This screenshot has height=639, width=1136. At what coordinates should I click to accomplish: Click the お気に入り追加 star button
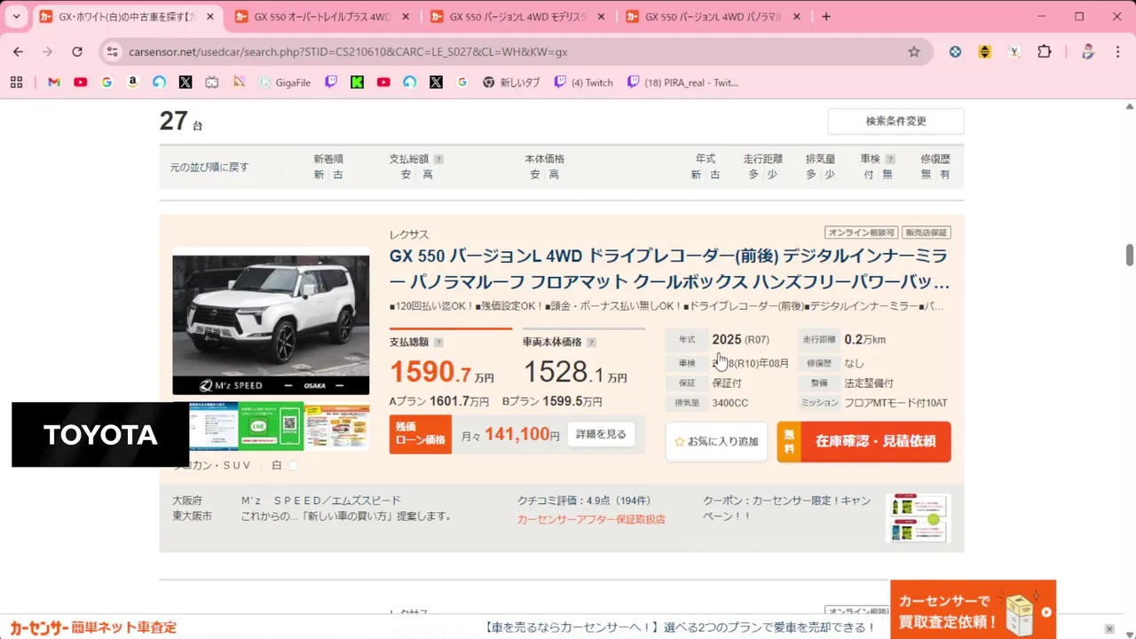(x=716, y=441)
